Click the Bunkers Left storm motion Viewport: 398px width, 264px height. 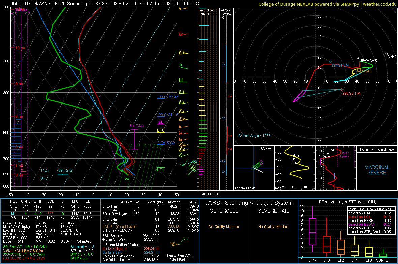click(x=131, y=252)
